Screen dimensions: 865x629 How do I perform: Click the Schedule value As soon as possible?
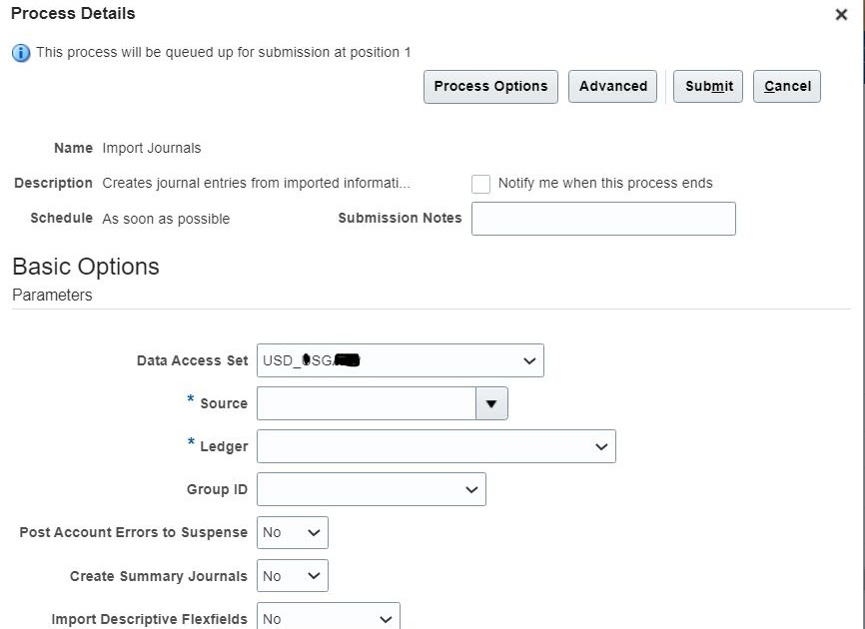[164, 218]
